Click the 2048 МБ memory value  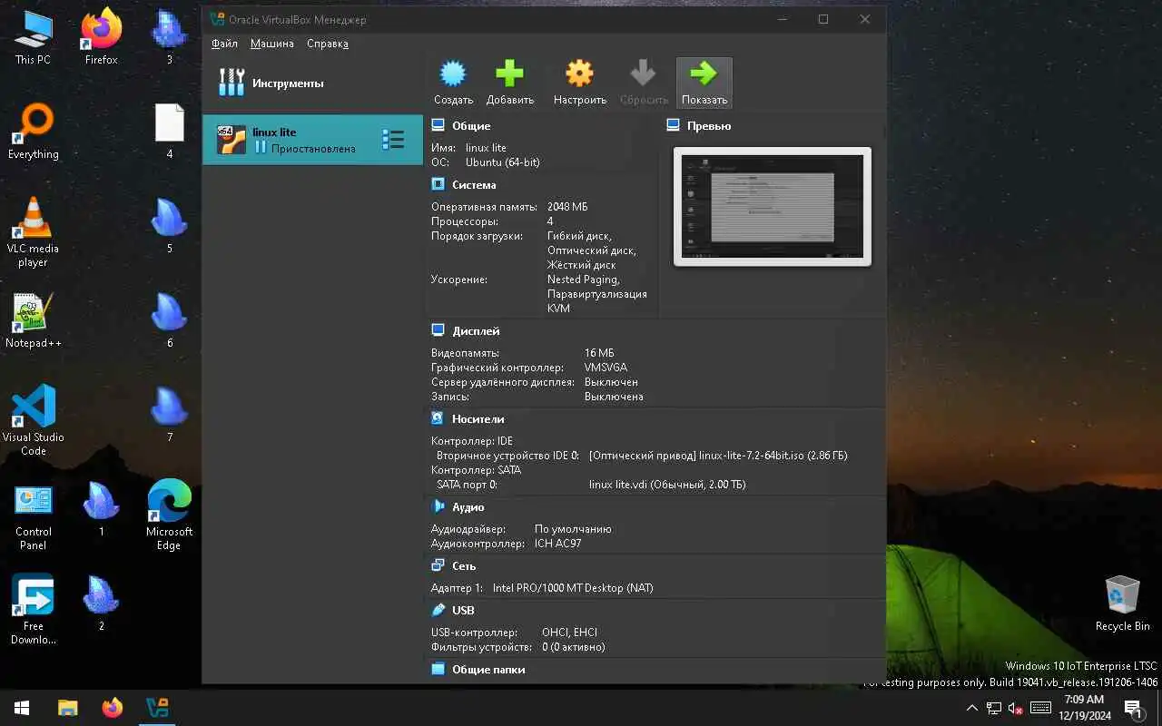coord(567,207)
